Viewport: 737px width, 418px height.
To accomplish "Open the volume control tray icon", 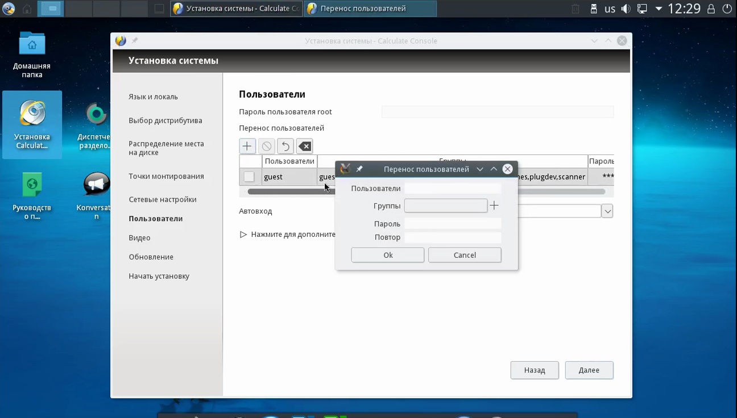I will pyautogui.click(x=626, y=9).
